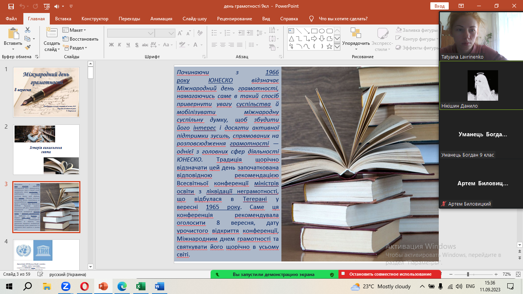Click the language indicator русский (Украина)
This screenshot has width=523, height=294.
pyautogui.click(x=68, y=274)
